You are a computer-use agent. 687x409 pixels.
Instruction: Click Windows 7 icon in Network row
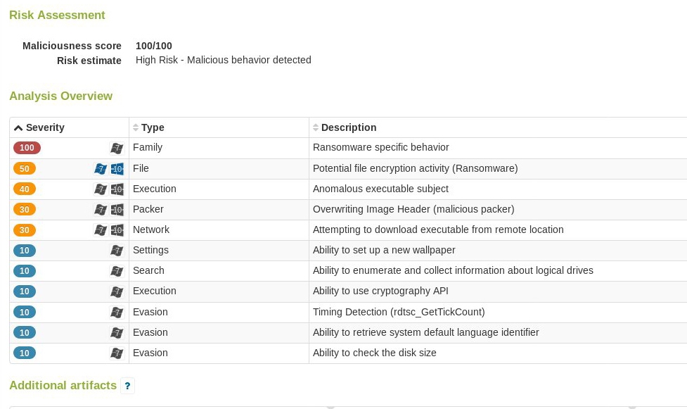tap(101, 230)
